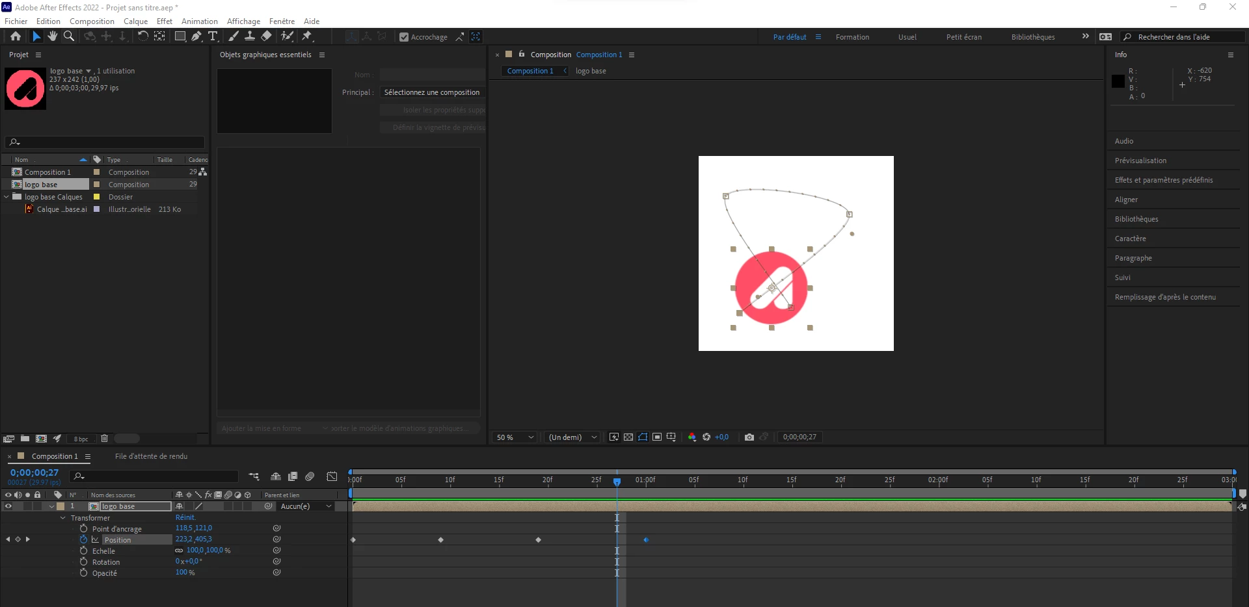Collapse the logo base Calques folder
Viewport: 1249px width, 607px height.
(7, 196)
